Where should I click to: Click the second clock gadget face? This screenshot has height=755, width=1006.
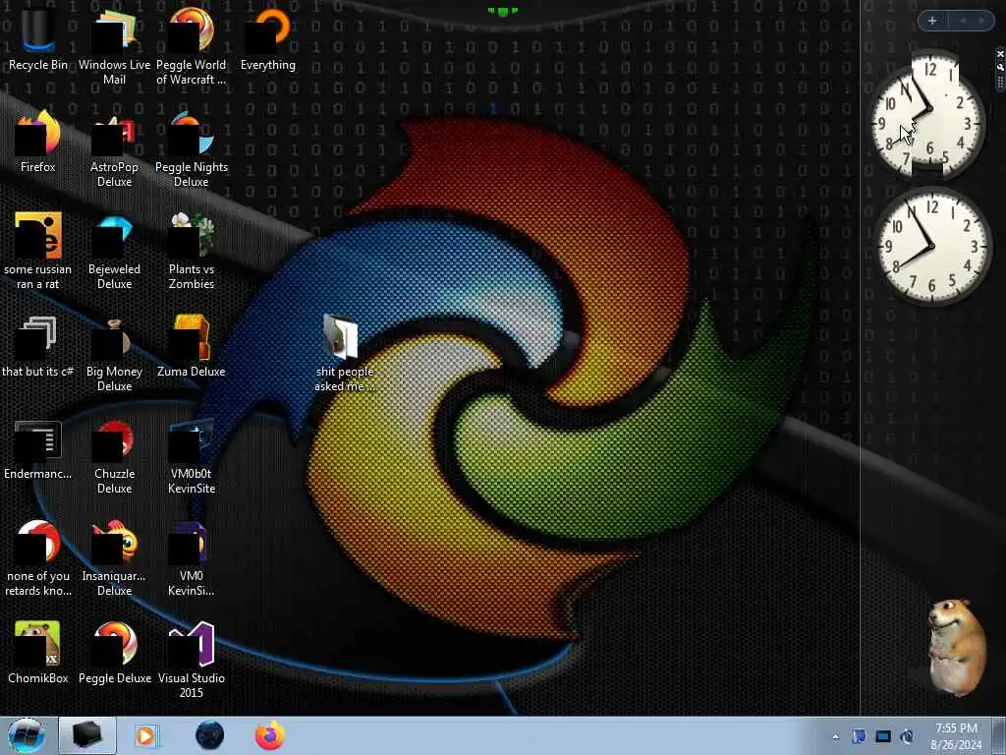click(931, 246)
